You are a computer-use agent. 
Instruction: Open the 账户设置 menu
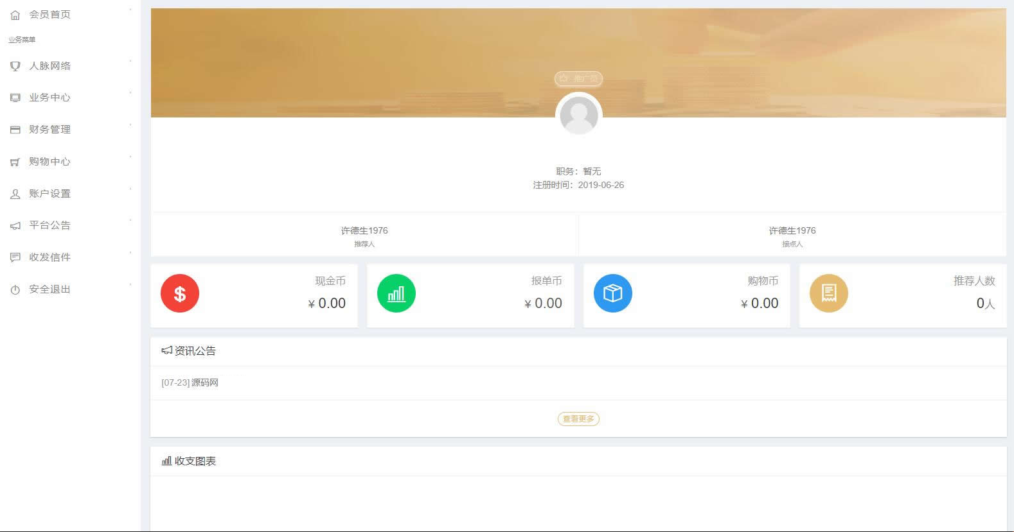[x=50, y=193]
